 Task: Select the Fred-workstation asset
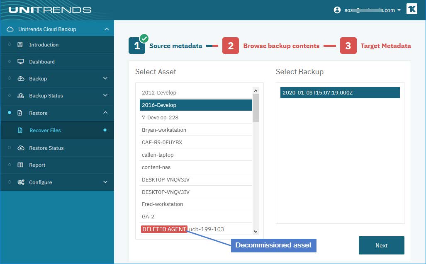[196, 204]
